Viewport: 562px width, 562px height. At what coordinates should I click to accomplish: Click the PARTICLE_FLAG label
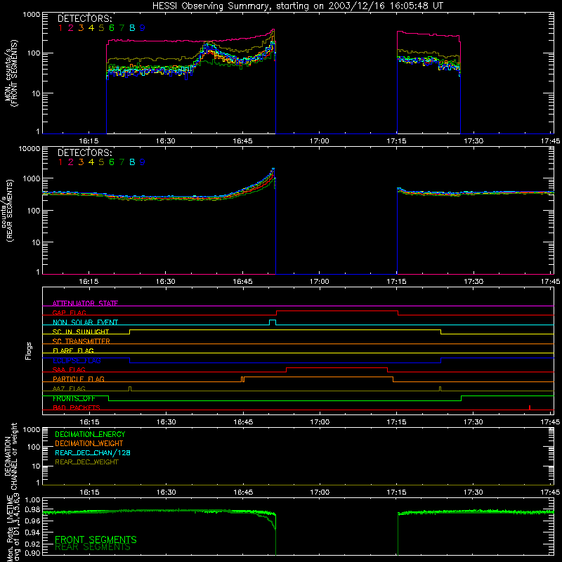pos(79,379)
